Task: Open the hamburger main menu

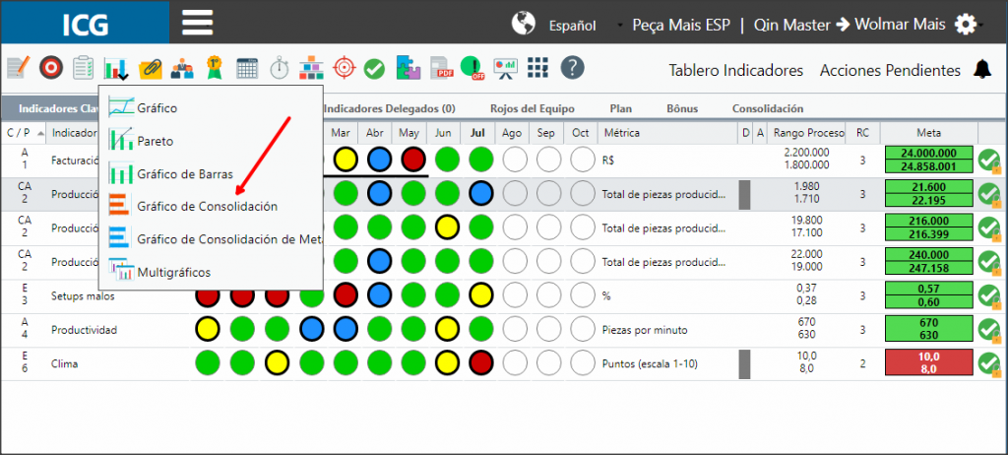Action: (x=197, y=23)
